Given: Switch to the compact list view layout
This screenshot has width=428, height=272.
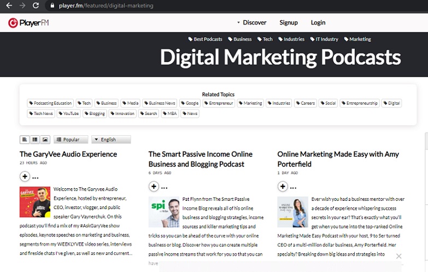Looking at the screenshot, I should click(35, 140).
